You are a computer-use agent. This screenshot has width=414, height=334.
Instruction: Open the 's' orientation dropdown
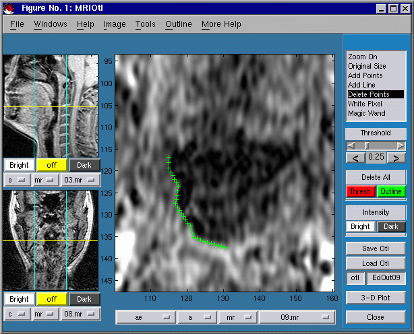click(17, 180)
